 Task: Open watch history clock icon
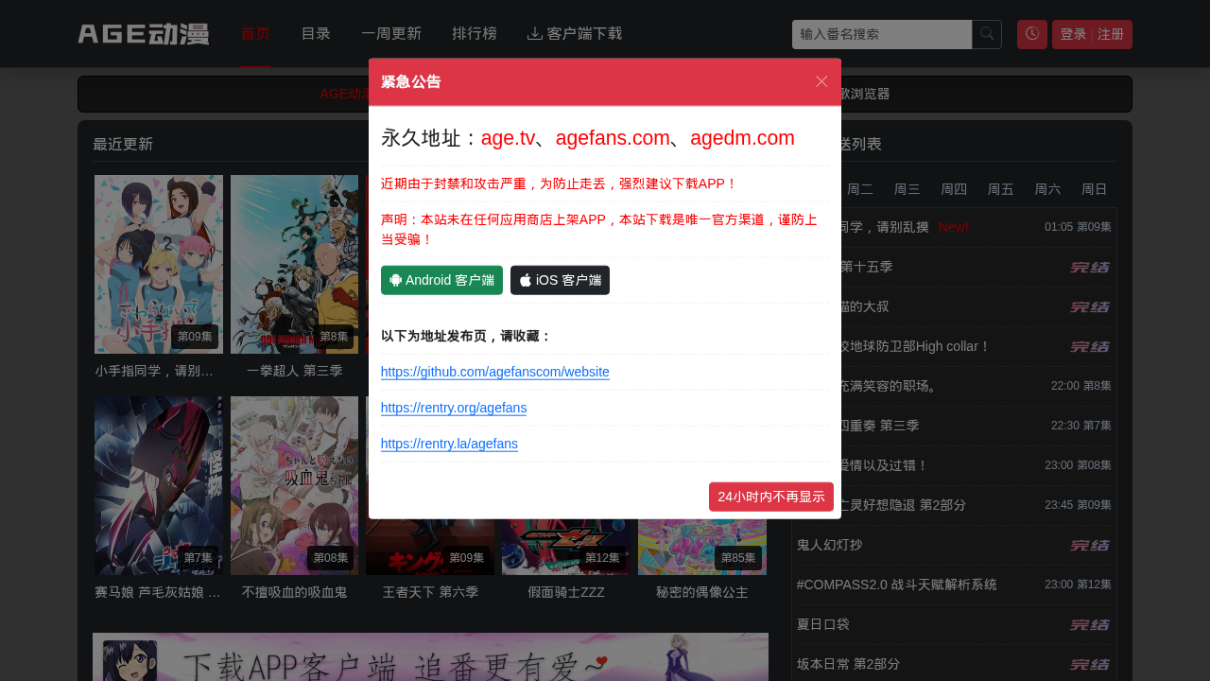coord(1031,34)
